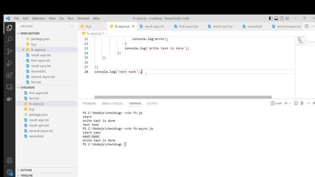Show the Output panel tab

(152, 103)
